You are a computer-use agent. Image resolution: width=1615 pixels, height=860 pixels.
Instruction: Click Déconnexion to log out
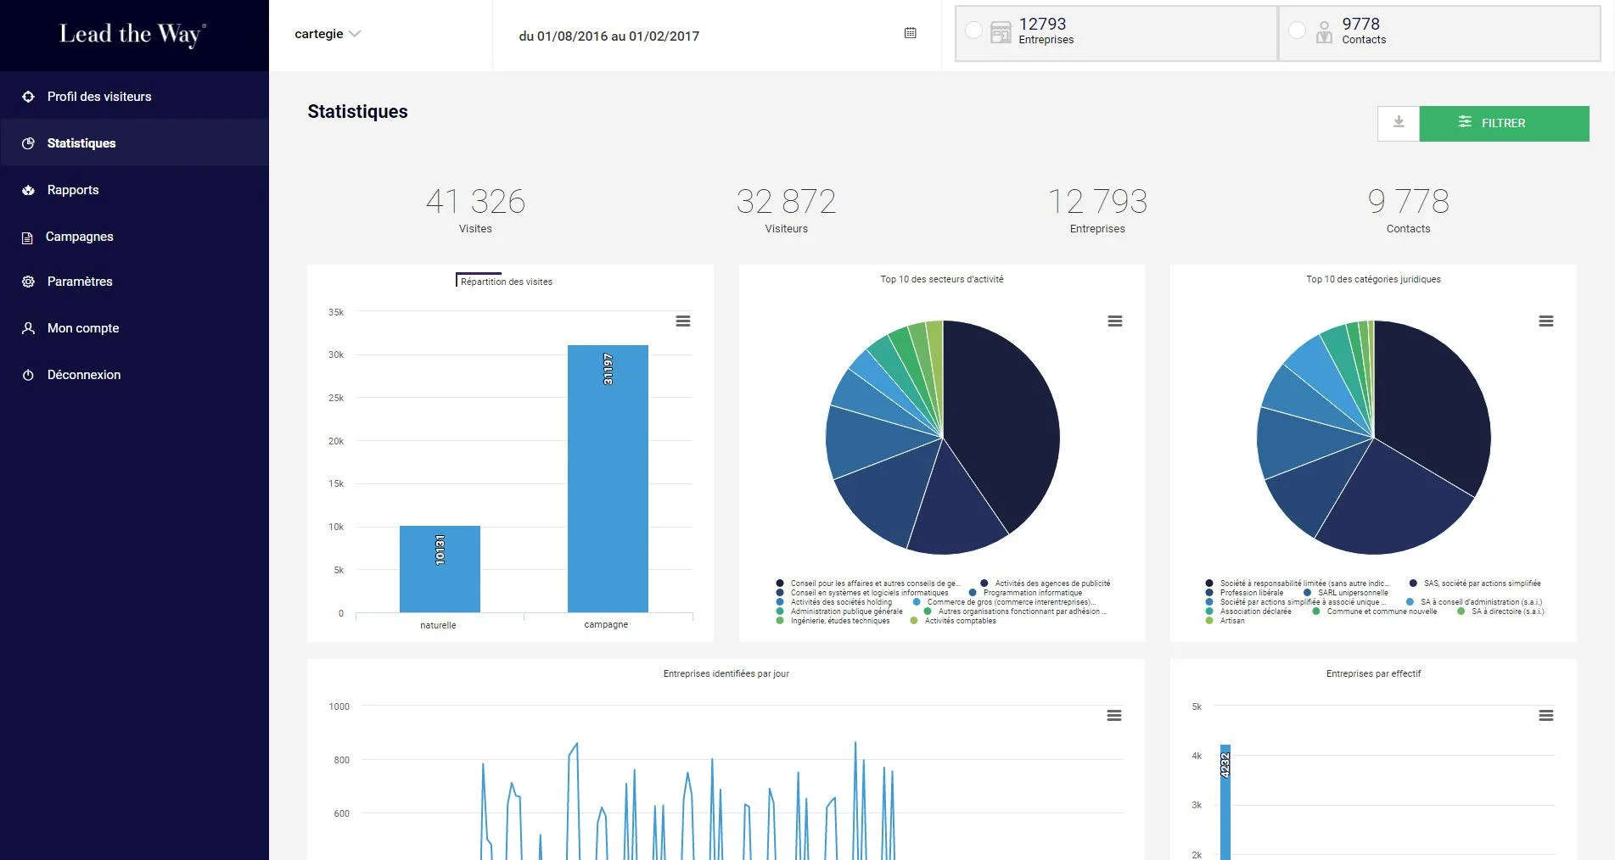[134, 375]
